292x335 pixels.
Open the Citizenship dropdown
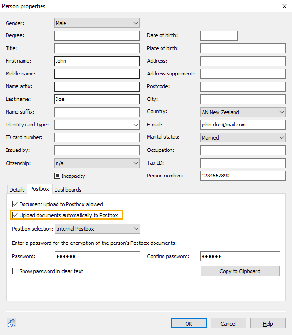pos(97,163)
